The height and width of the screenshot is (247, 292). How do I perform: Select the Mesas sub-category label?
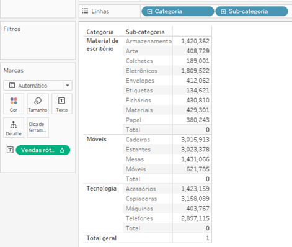[x=135, y=159]
